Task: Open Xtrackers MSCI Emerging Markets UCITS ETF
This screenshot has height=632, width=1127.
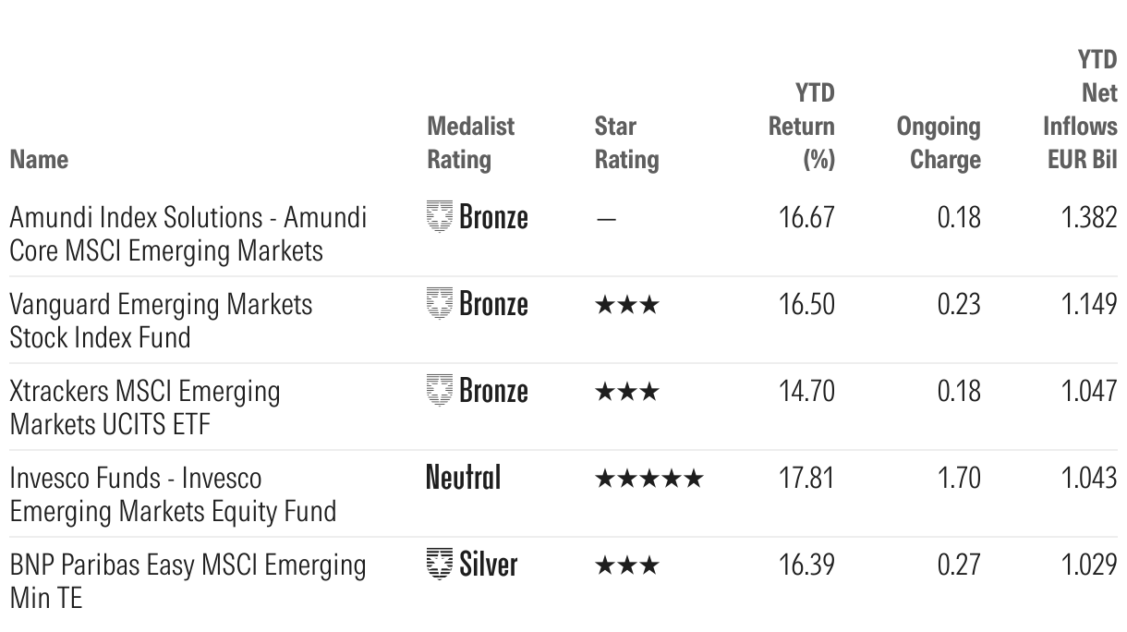Action: [x=145, y=407]
